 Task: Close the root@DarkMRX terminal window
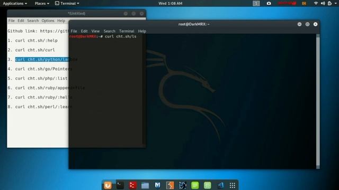[316, 24]
